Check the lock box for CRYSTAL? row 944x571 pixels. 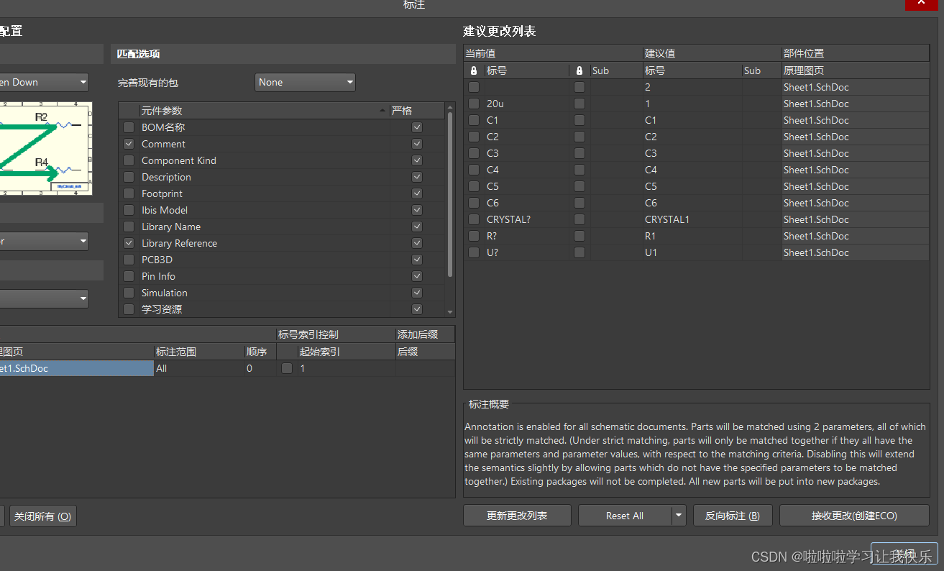[x=474, y=219]
